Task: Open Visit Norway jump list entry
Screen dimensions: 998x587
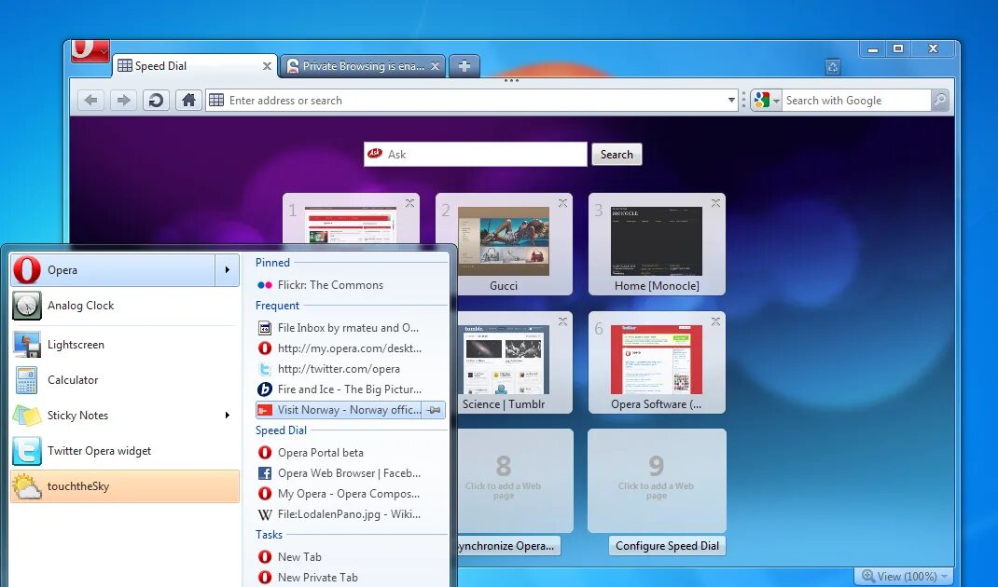Action: click(340, 410)
